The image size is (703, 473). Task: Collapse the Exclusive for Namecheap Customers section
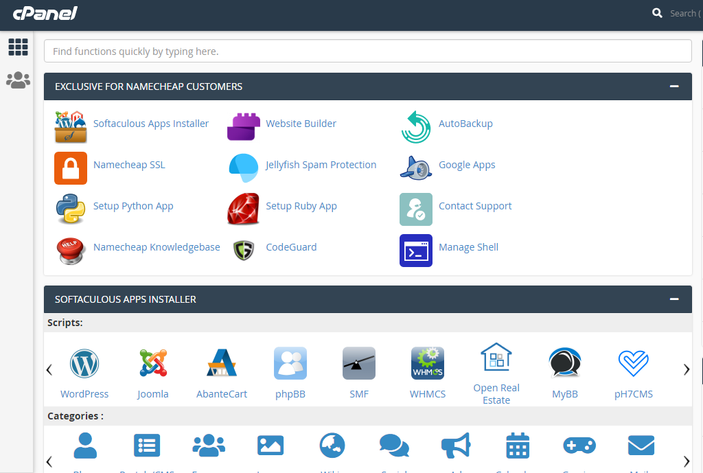pos(674,86)
